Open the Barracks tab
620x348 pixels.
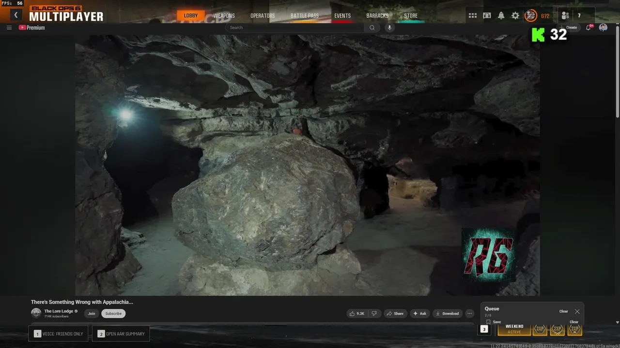377,16
